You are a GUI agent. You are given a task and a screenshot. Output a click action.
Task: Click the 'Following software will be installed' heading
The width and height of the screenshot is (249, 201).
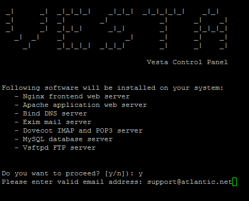112,88
